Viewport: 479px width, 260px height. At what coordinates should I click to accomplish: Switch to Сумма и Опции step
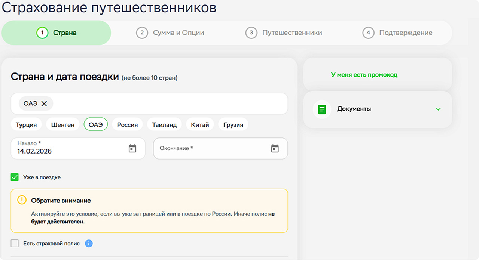(170, 33)
